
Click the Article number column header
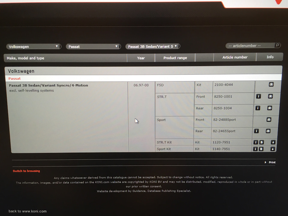tap(235, 57)
